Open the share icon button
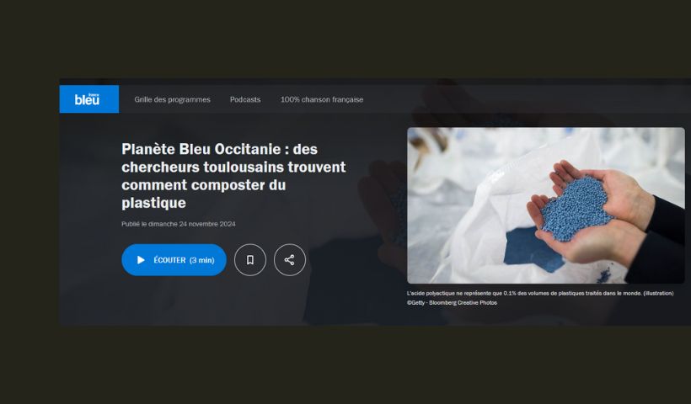The height and width of the screenshot is (404, 691). 290,260
